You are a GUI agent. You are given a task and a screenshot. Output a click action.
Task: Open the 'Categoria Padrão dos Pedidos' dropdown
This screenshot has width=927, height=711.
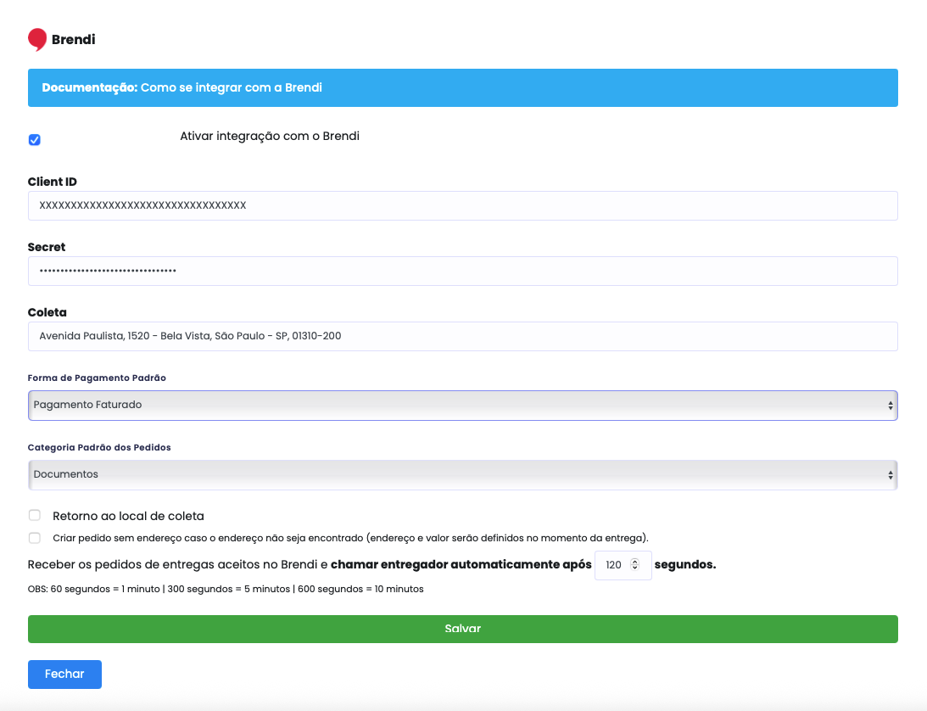coord(463,474)
